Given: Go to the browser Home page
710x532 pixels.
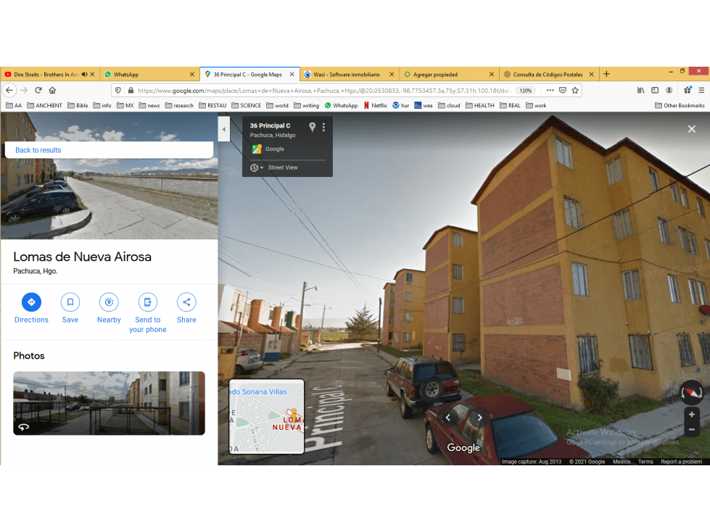Looking at the screenshot, I should pos(52,90).
